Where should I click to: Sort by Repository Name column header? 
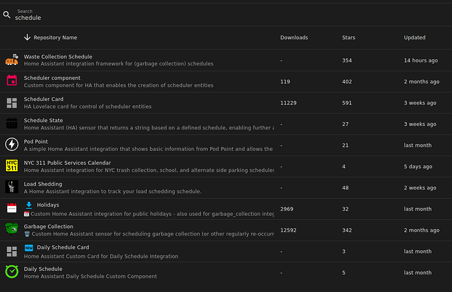click(x=55, y=38)
